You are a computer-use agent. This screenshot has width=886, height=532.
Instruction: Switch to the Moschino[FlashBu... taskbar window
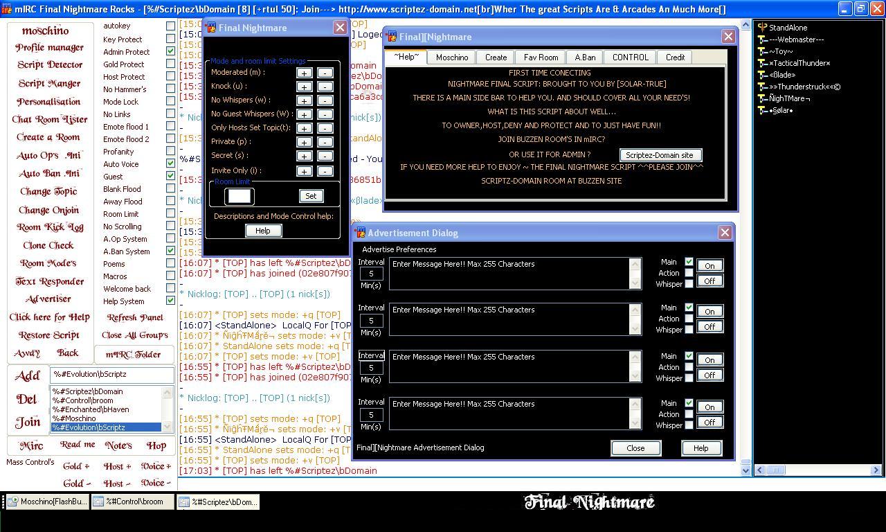tap(47, 502)
